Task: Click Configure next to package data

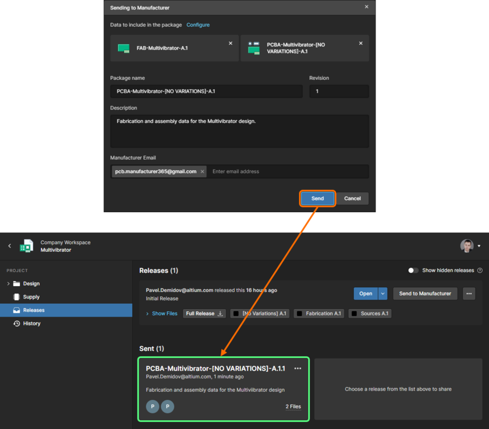Action: click(x=197, y=24)
